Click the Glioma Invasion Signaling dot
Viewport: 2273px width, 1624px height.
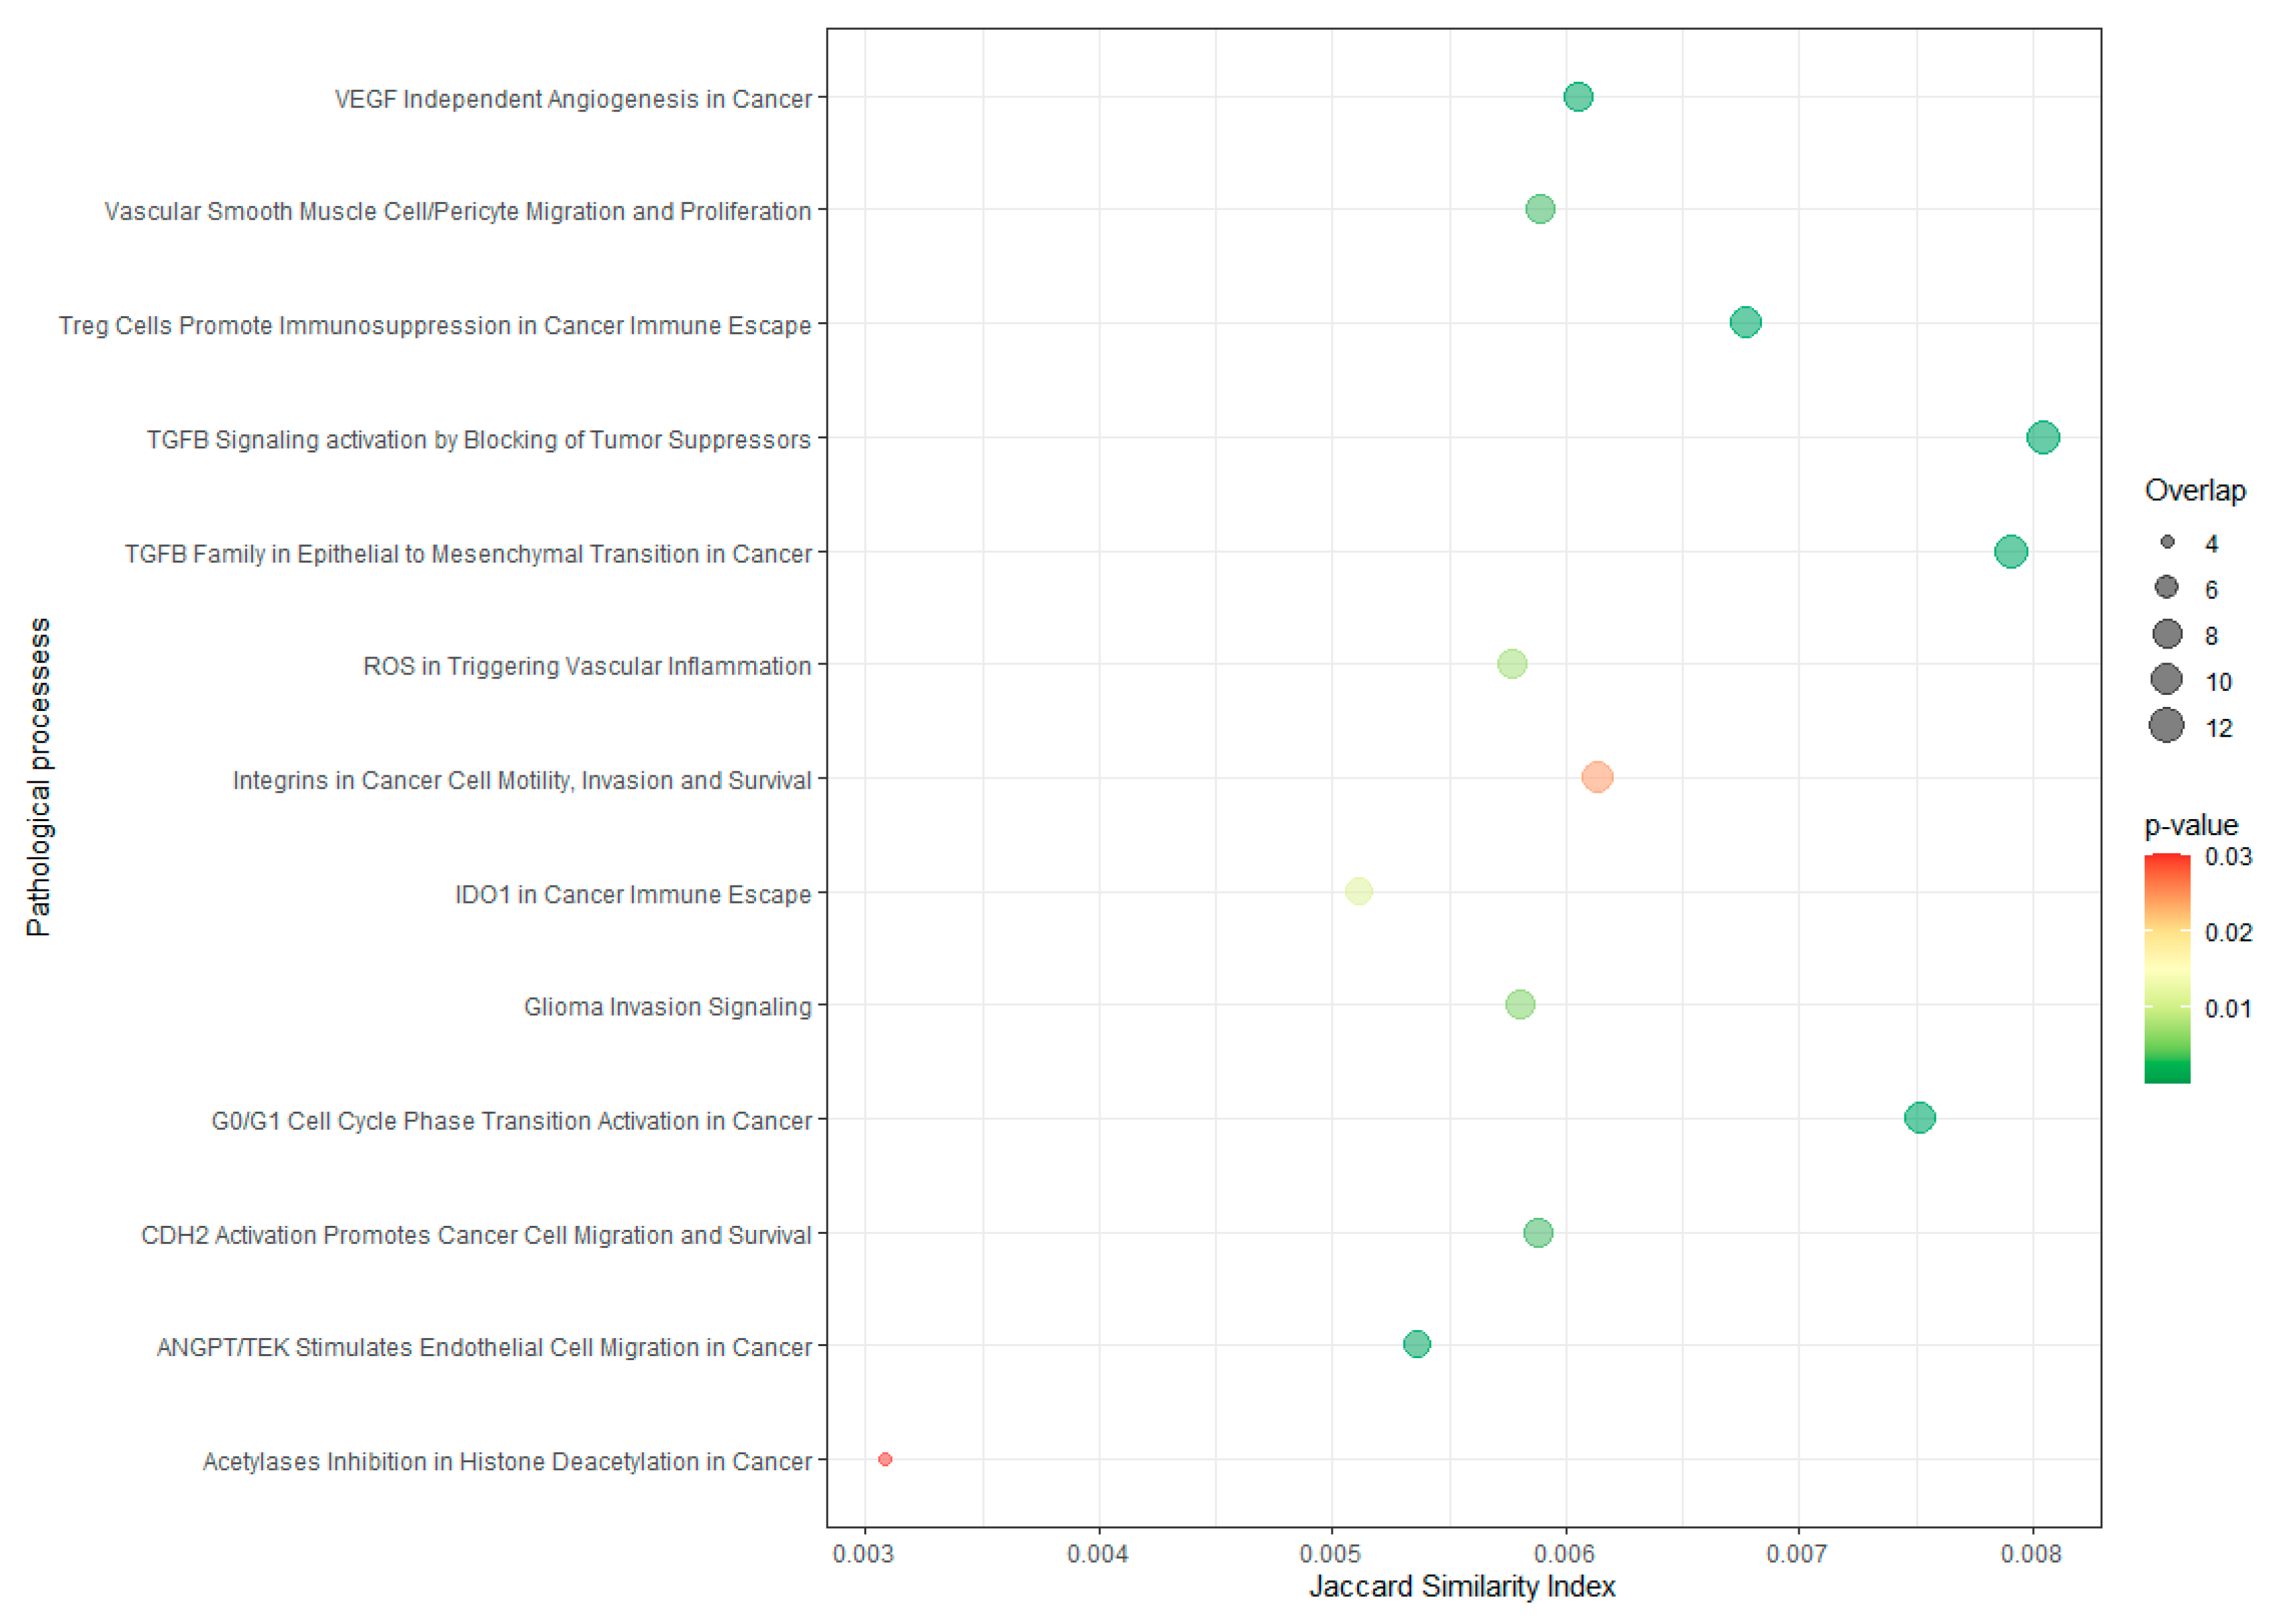pyautogui.click(x=1519, y=1004)
